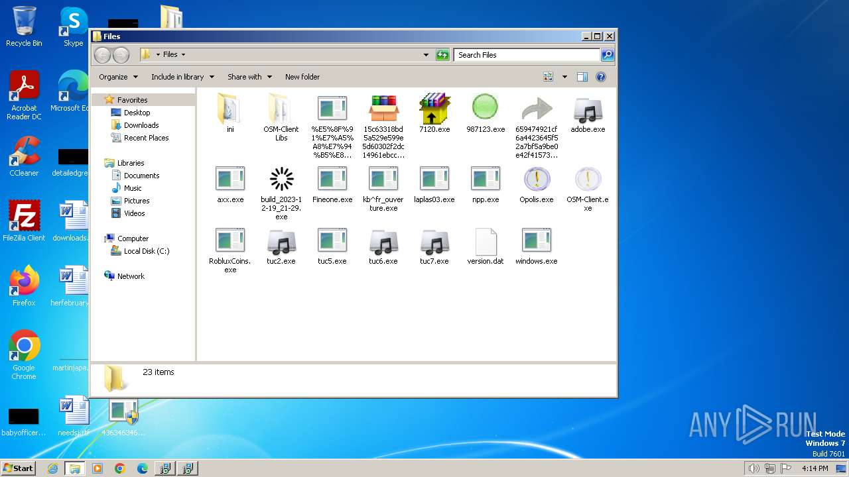Select the kb^fr_ouverture.exe file
849x477 pixels.
click(x=383, y=189)
